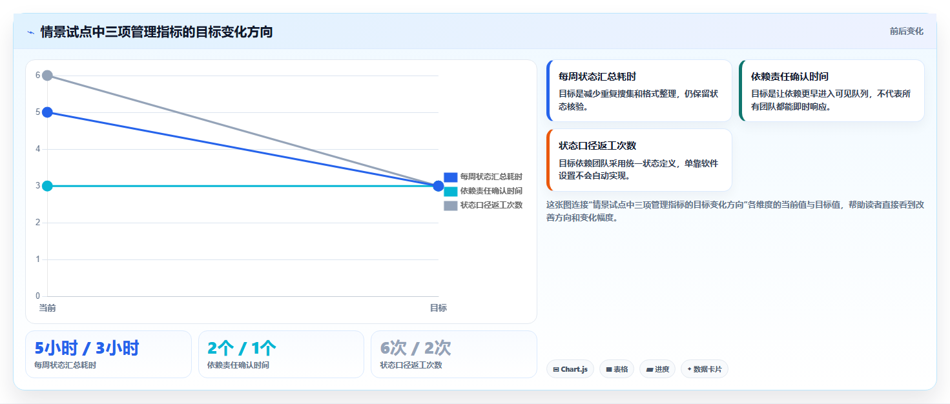
Task: Click the 2个 / 1个 stat card
Action: 282,354
